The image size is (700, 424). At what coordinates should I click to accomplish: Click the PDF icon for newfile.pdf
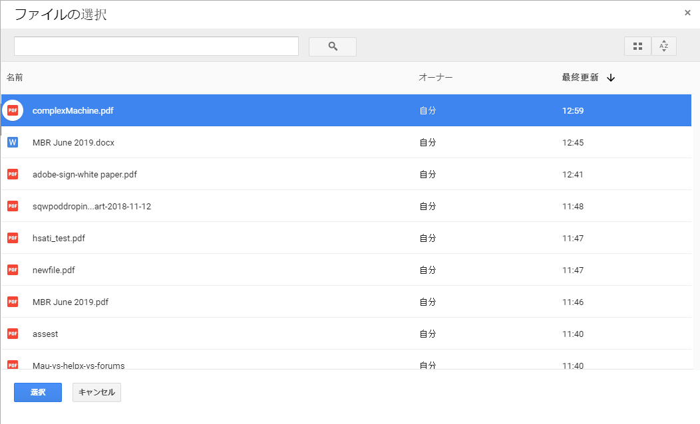(x=13, y=270)
